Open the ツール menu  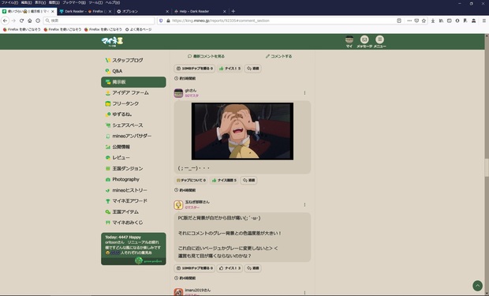[95, 2]
